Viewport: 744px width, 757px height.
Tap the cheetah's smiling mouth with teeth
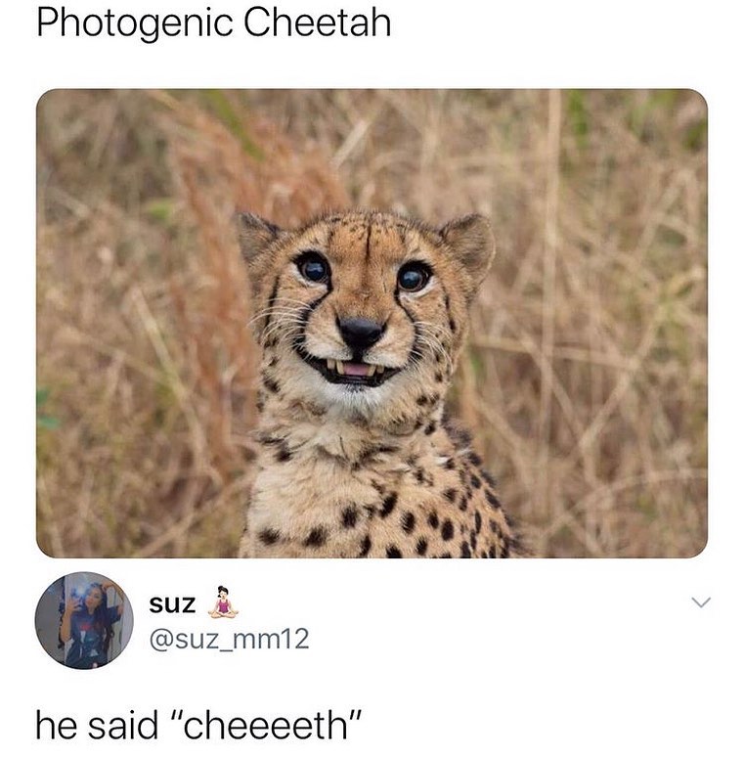point(353,370)
